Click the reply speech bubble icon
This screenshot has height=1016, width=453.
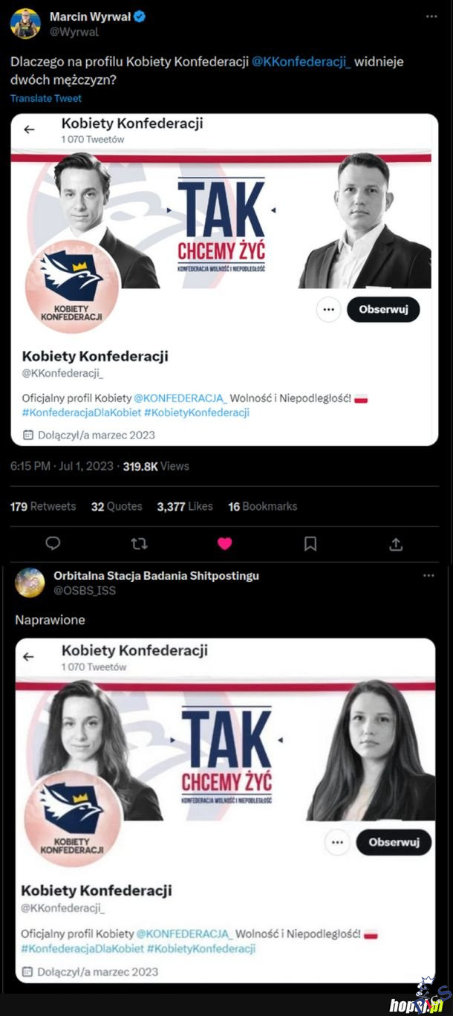(x=53, y=543)
